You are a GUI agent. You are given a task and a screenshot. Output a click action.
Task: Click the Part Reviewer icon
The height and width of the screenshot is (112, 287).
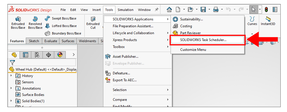coord(175,33)
